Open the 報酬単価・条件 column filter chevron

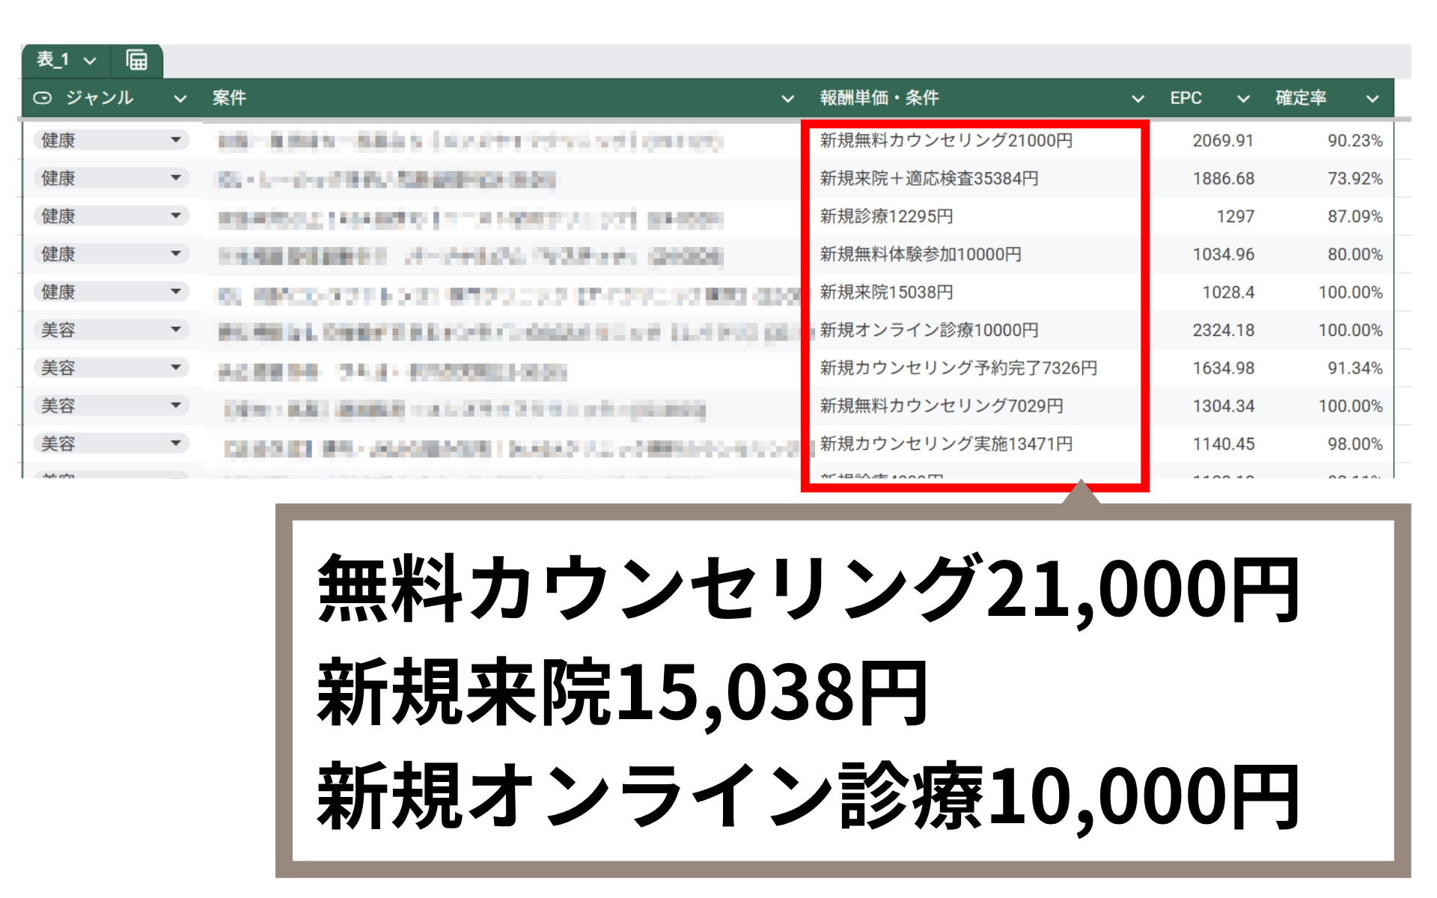(x=1138, y=99)
